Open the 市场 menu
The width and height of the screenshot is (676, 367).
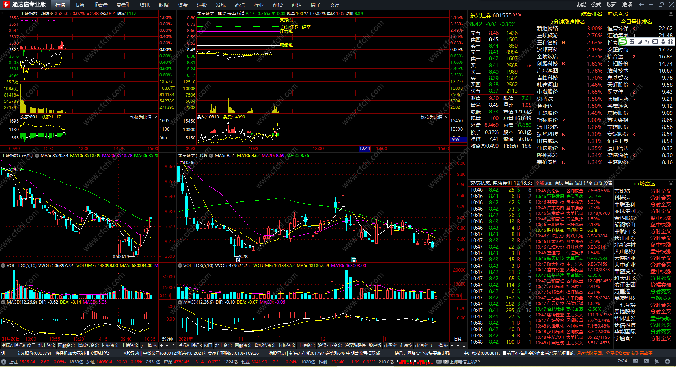point(79,5)
